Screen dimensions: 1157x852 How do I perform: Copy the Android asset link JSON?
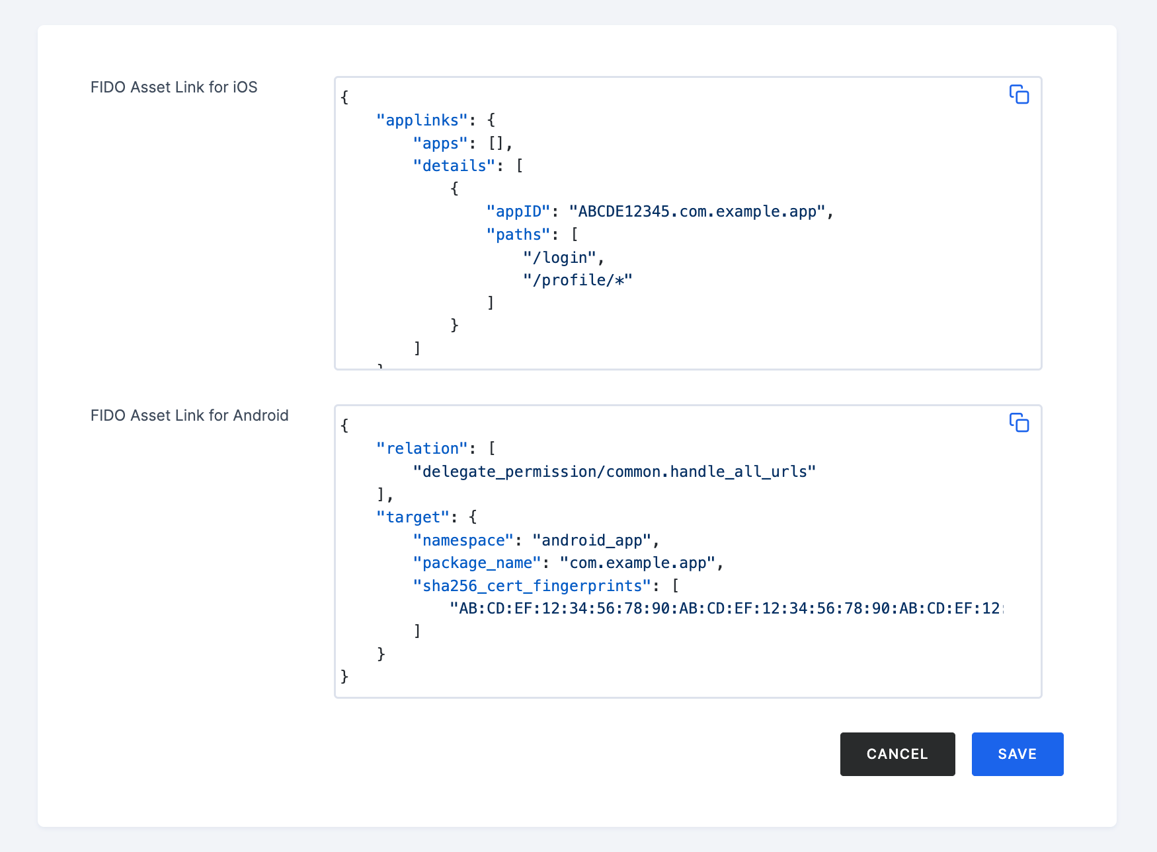1019,423
